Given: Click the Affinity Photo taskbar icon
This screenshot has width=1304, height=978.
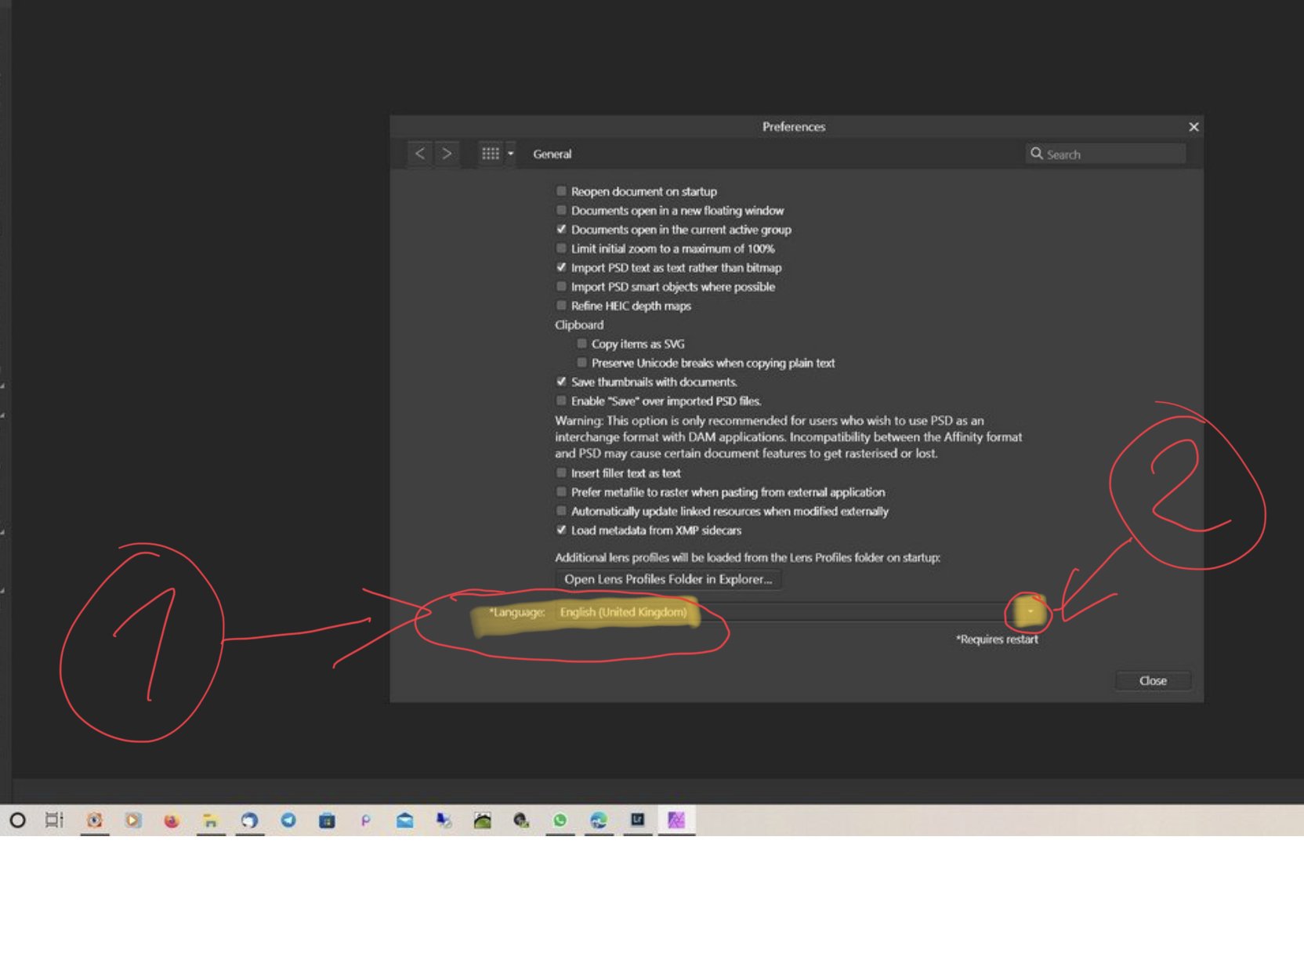Looking at the screenshot, I should [676, 820].
